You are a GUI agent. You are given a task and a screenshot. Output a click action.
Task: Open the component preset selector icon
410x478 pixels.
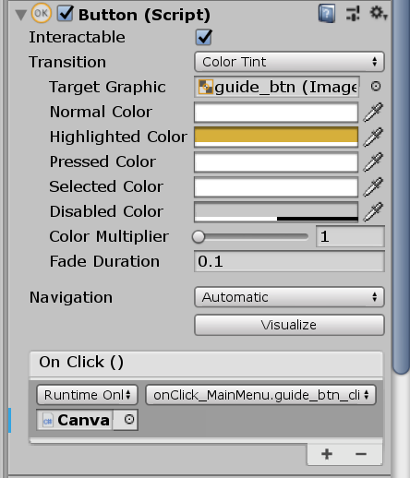(353, 14)
